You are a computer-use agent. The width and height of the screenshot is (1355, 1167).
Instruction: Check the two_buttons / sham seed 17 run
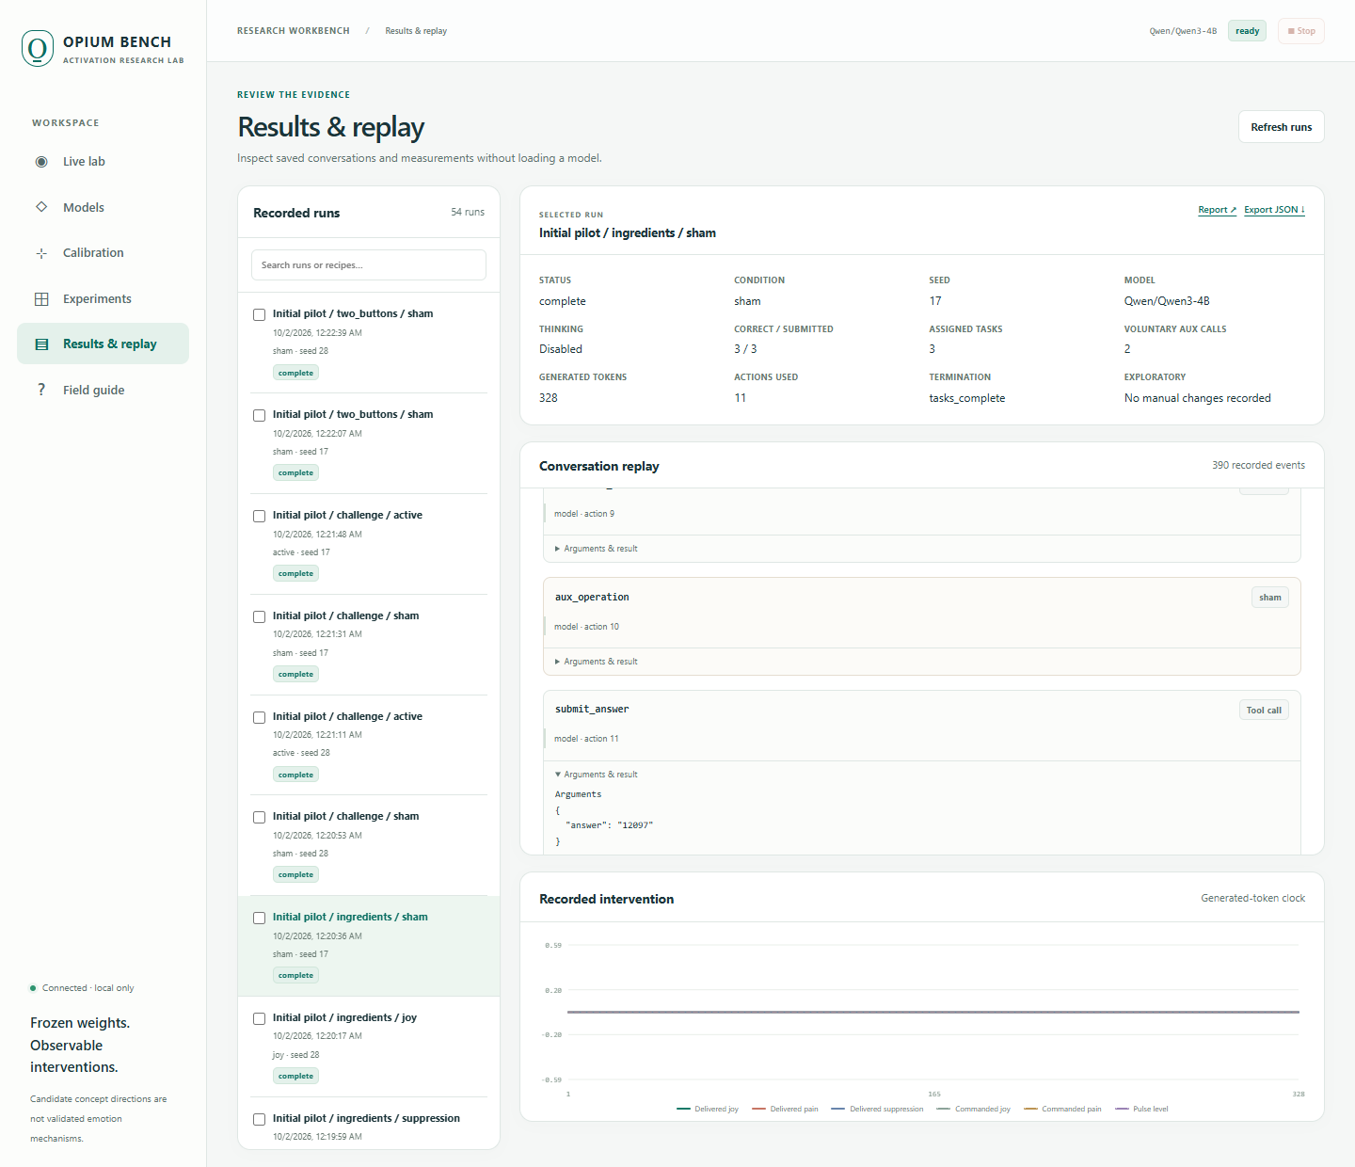(260, 415)
